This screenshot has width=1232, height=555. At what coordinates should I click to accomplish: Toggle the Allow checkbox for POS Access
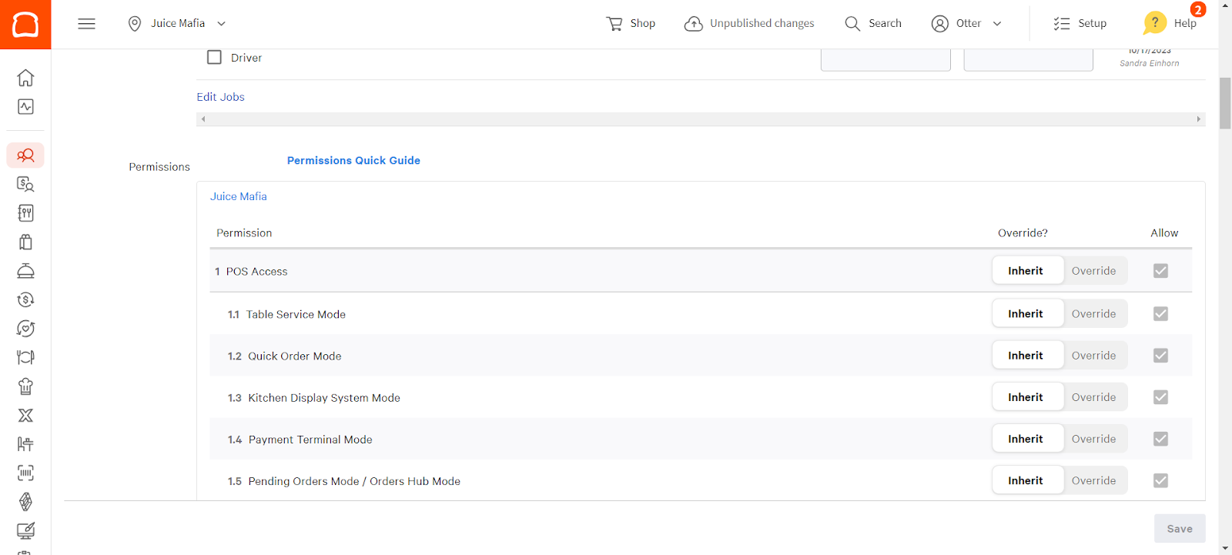coord(1160,271)
